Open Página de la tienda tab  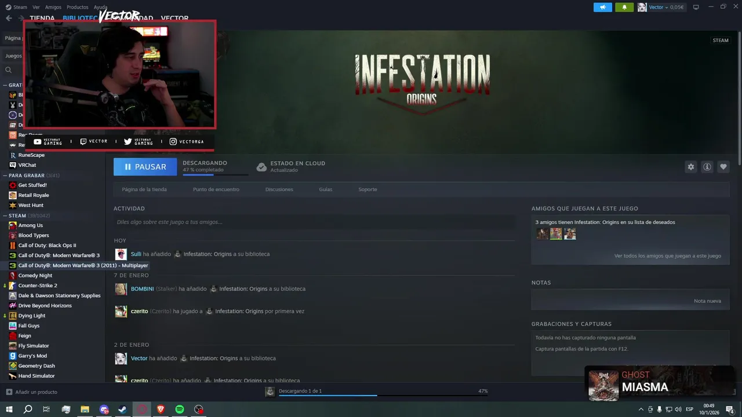click(144, 189)
